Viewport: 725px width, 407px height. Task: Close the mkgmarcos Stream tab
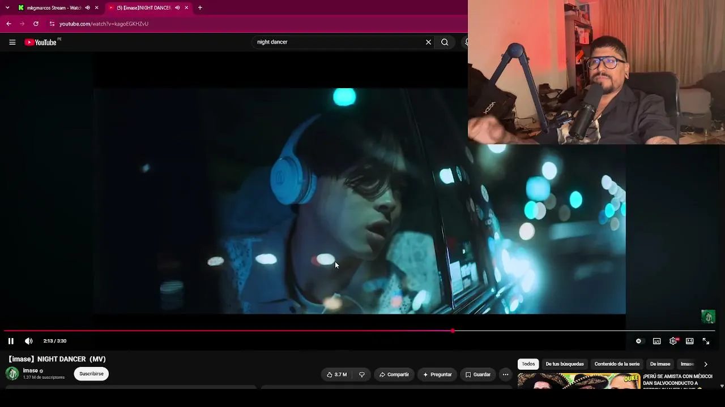click(97, 8)
